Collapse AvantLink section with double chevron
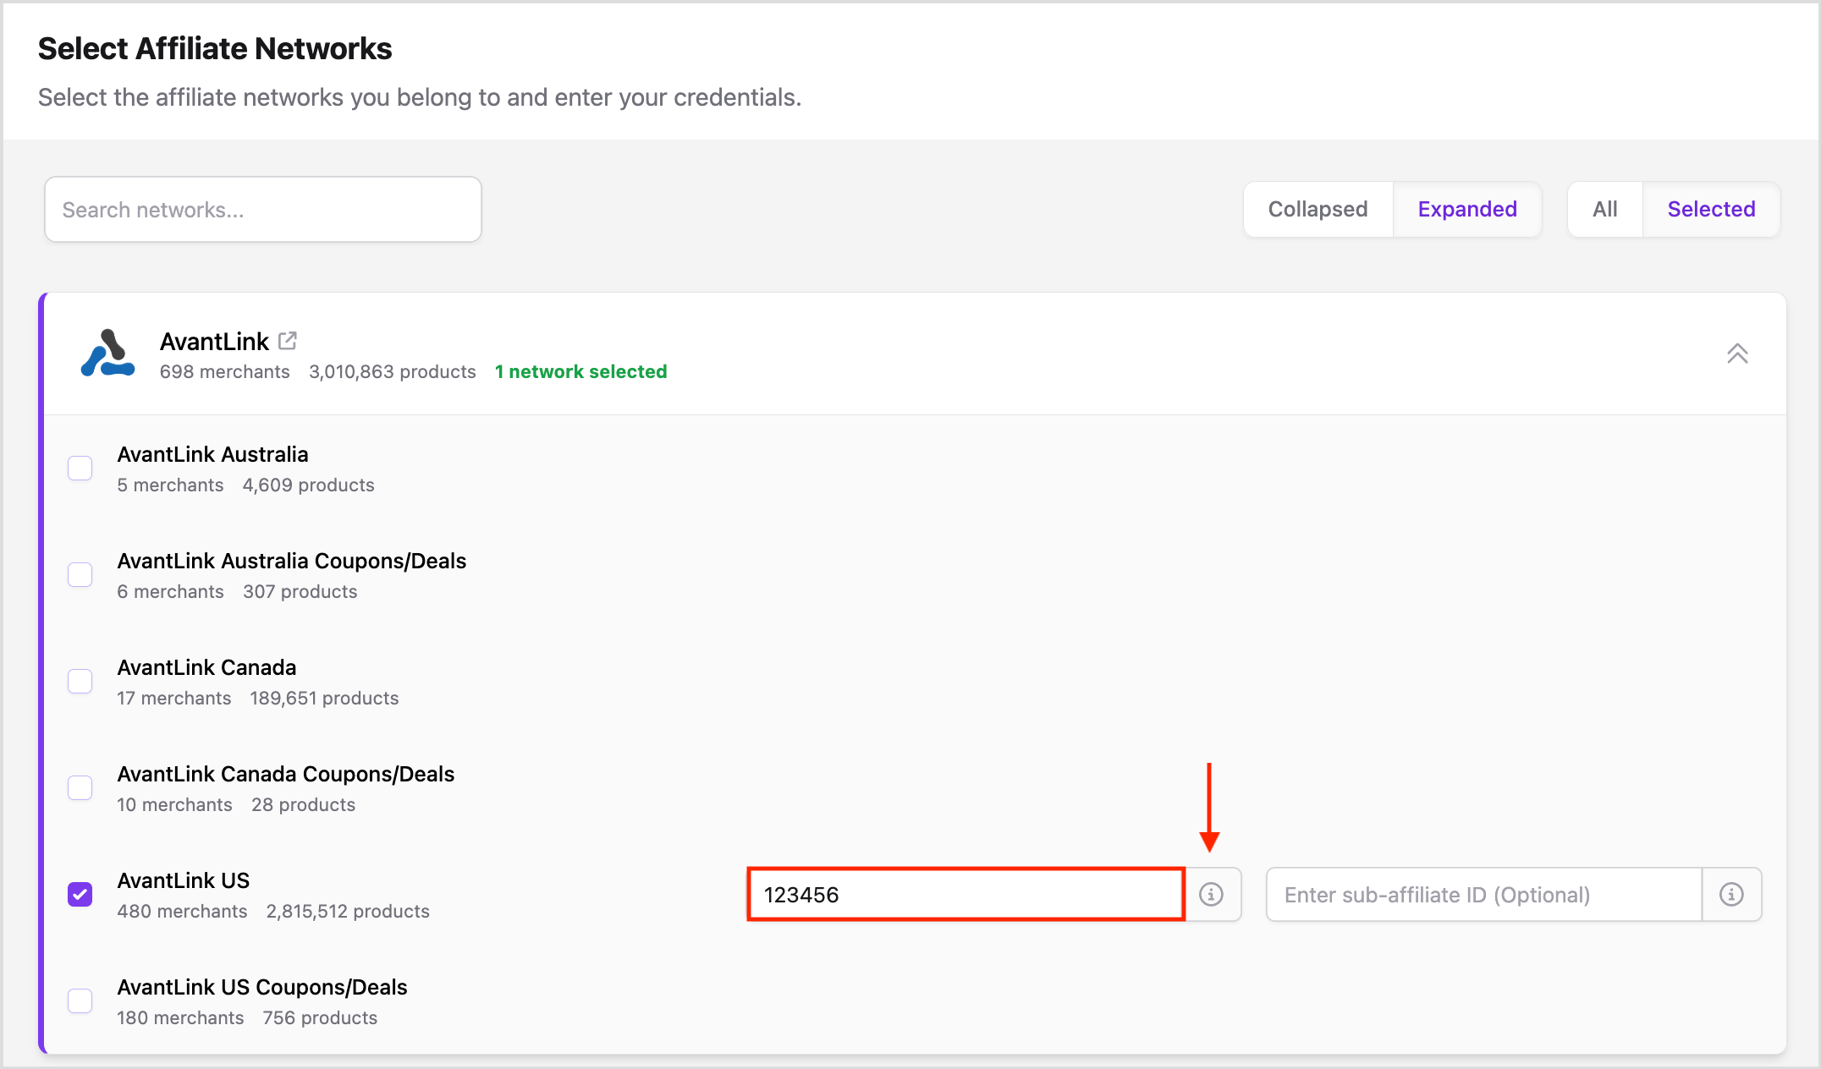The width and height of the screenshot is (1821, 1069). point(1736,354)
